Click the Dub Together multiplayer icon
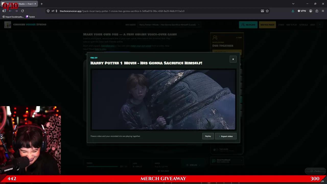 [215, 38]
